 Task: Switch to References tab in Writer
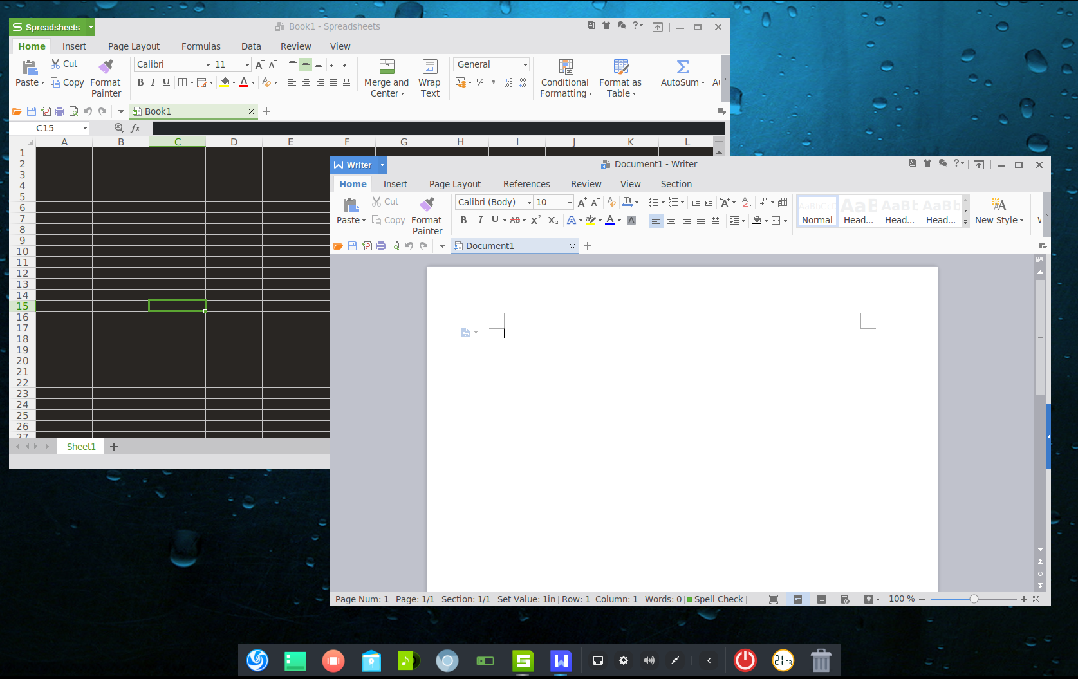tap(526, 184)
